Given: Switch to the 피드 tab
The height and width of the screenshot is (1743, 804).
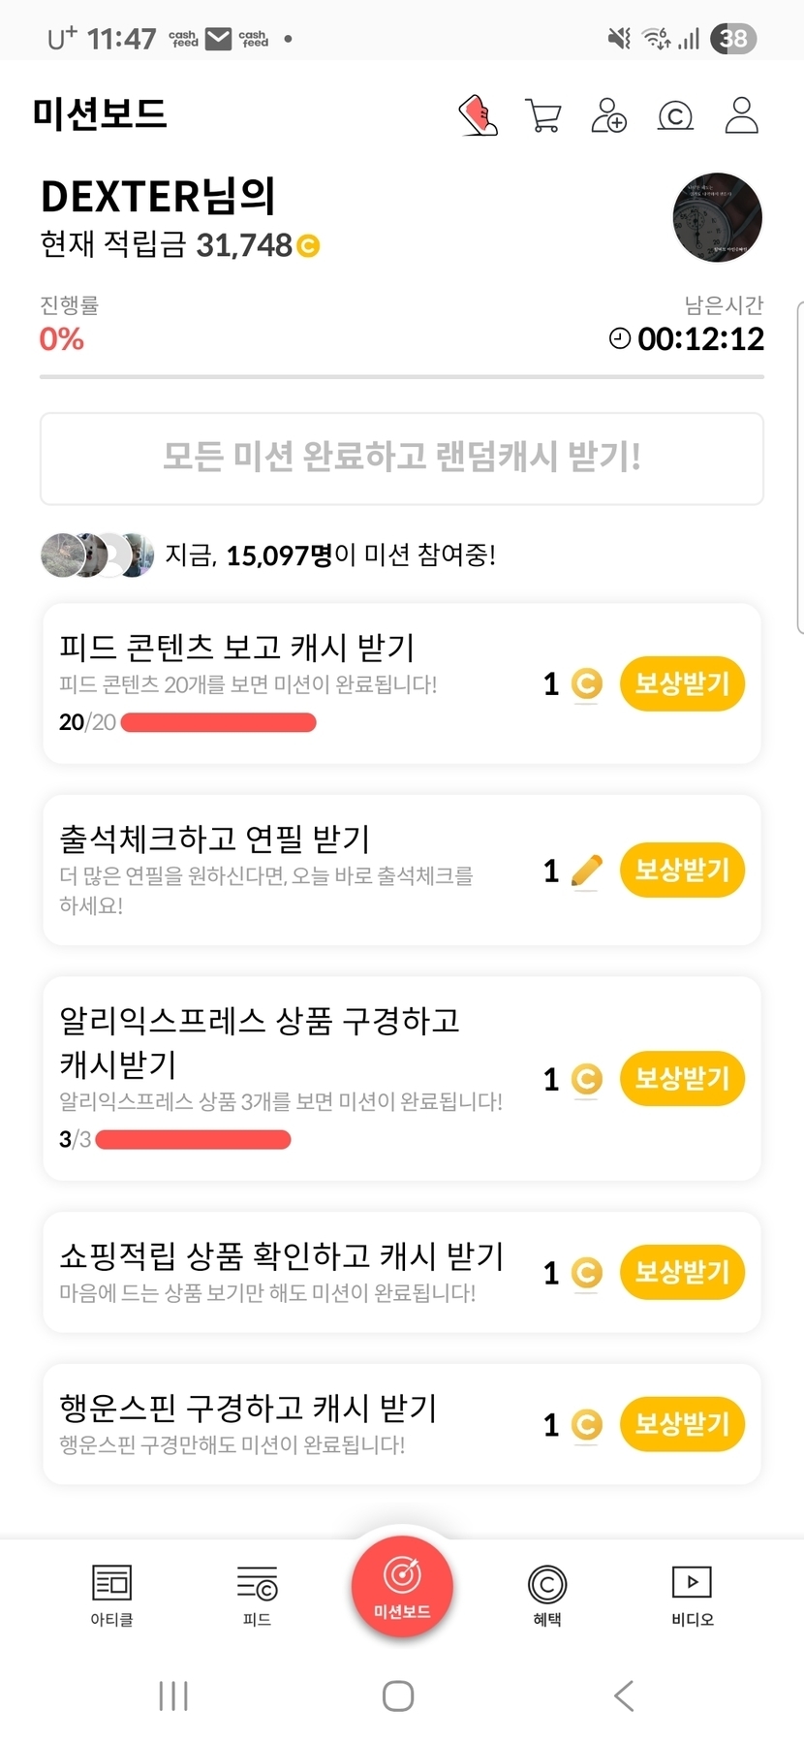Looking at the screenshot, I should (257, 1594).
